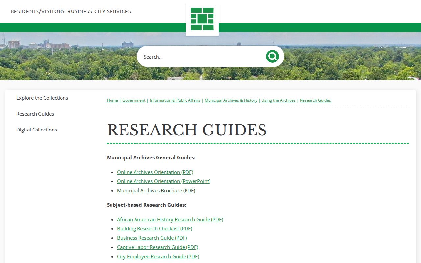This screenshot has height=263, width=421.
Task: Click Municipal Archives General Guides heading
Action: (x=151, y=158)
